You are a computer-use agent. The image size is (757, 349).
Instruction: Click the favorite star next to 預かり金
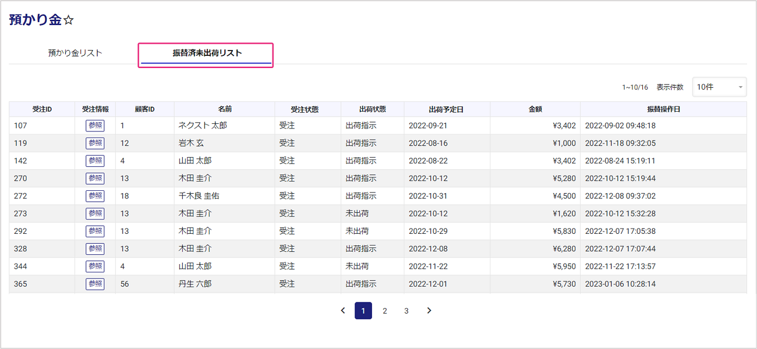tap(69, 20)
